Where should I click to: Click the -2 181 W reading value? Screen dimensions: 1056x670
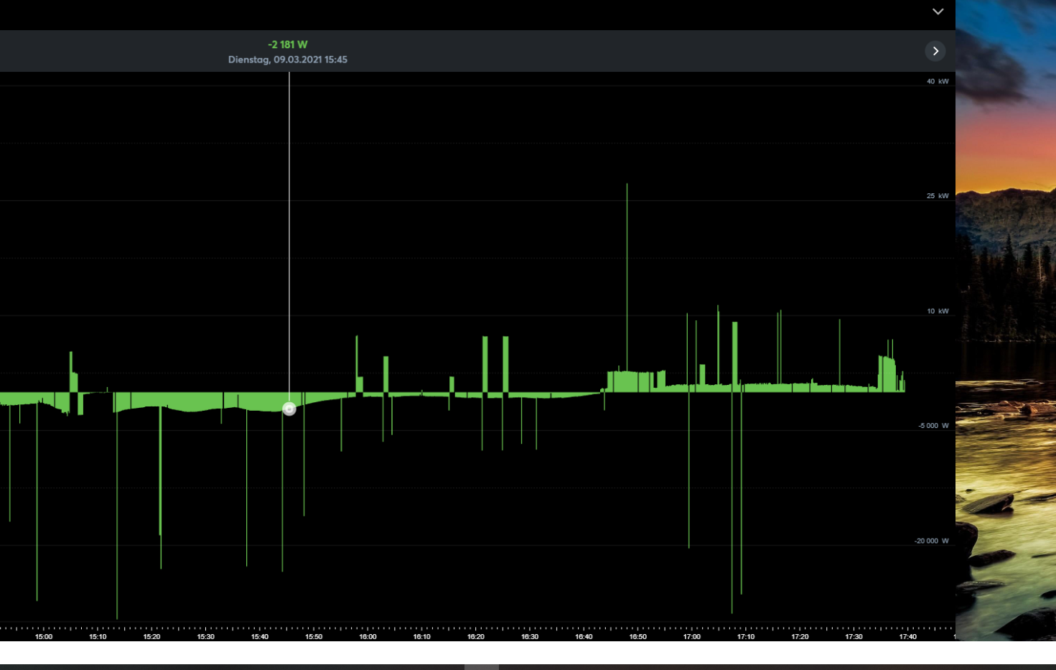[287, 45]
